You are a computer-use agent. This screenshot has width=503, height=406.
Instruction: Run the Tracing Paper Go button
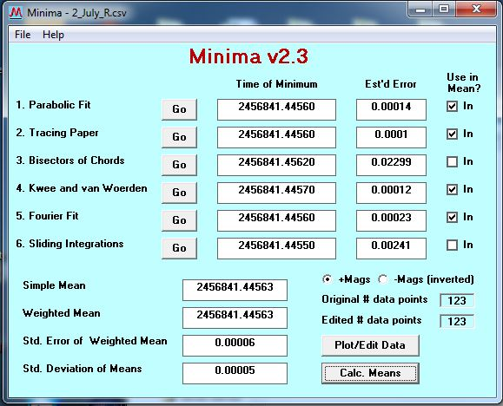179,137
